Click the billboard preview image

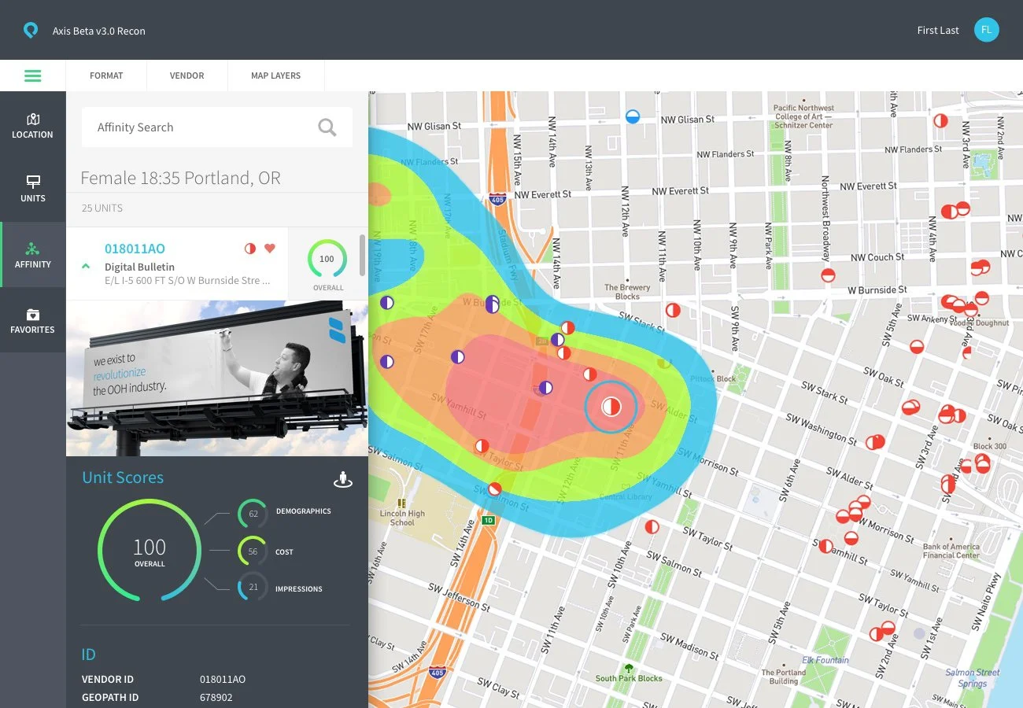pos(217,378)
